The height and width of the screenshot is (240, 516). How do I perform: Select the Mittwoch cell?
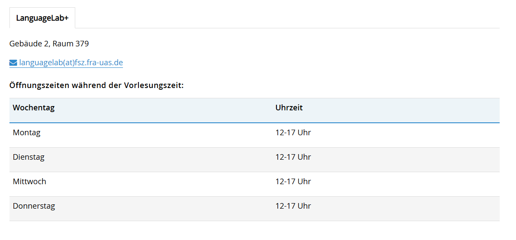(30, 182)
